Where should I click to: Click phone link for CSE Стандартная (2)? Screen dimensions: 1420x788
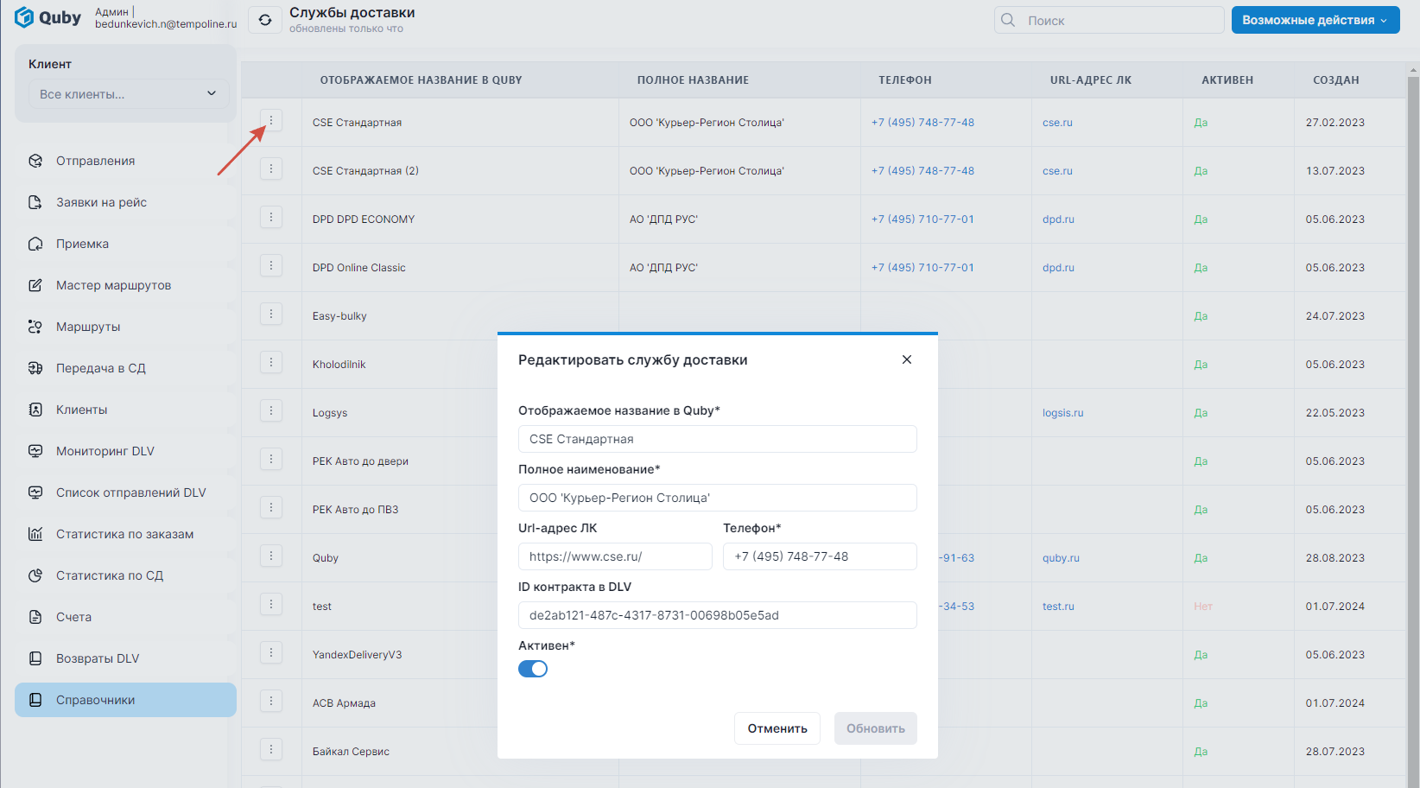922,171
